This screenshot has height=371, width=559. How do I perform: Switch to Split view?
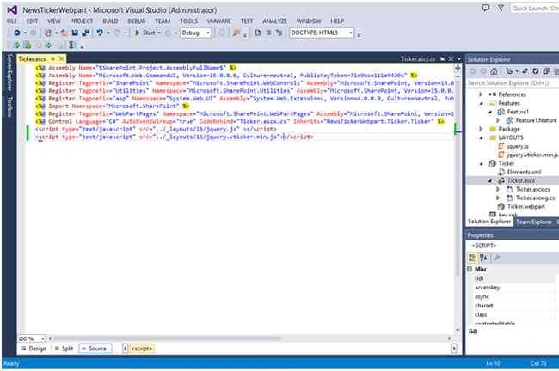[64, 349]
